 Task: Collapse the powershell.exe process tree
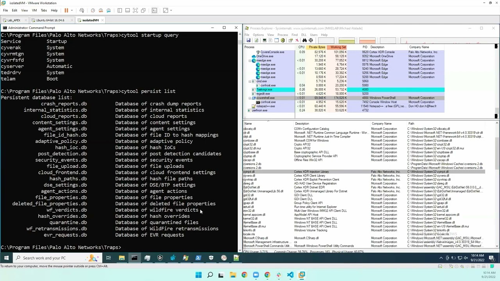250,98
